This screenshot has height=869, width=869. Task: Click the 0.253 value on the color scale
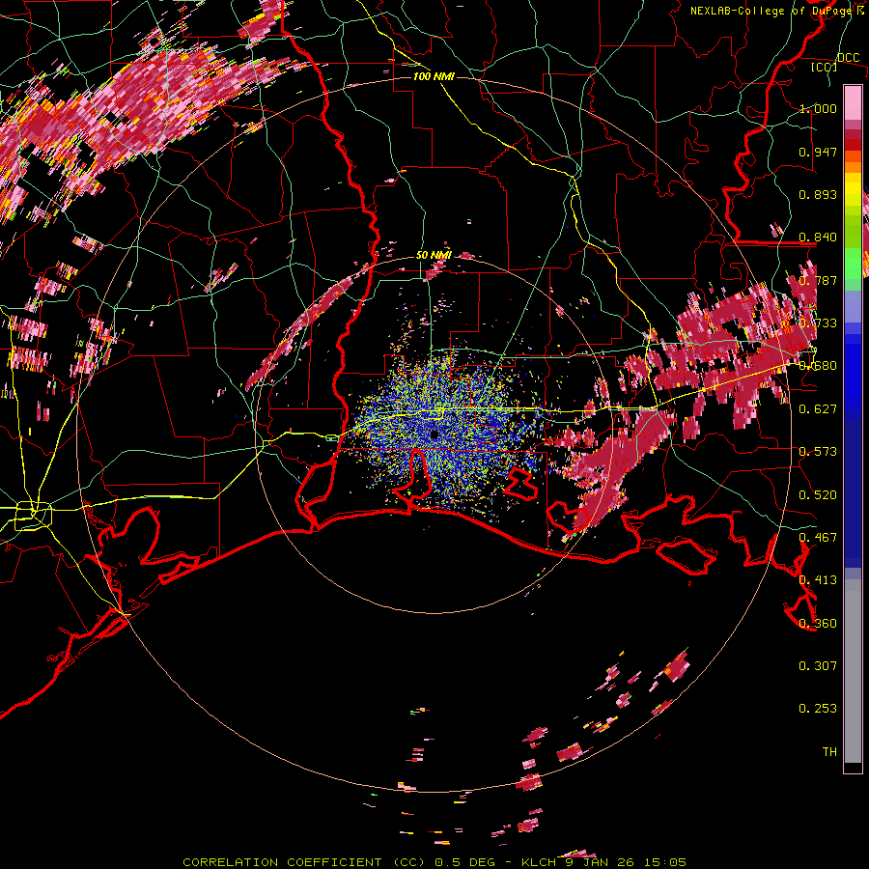click(x=818, y=709)
